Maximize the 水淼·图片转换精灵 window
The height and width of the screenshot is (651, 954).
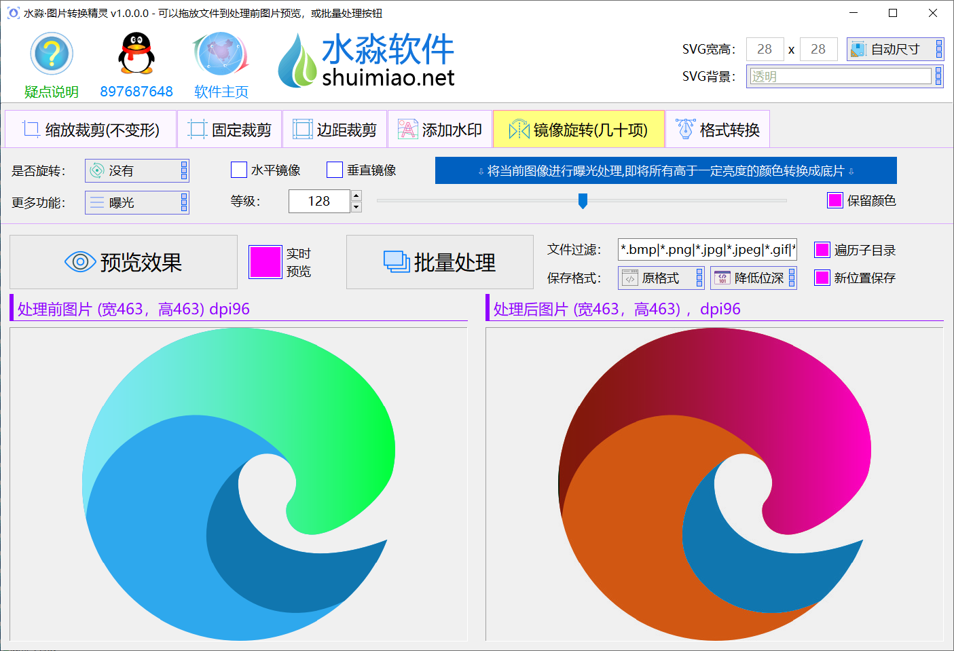pyautogui.click(x=893, y=13)
